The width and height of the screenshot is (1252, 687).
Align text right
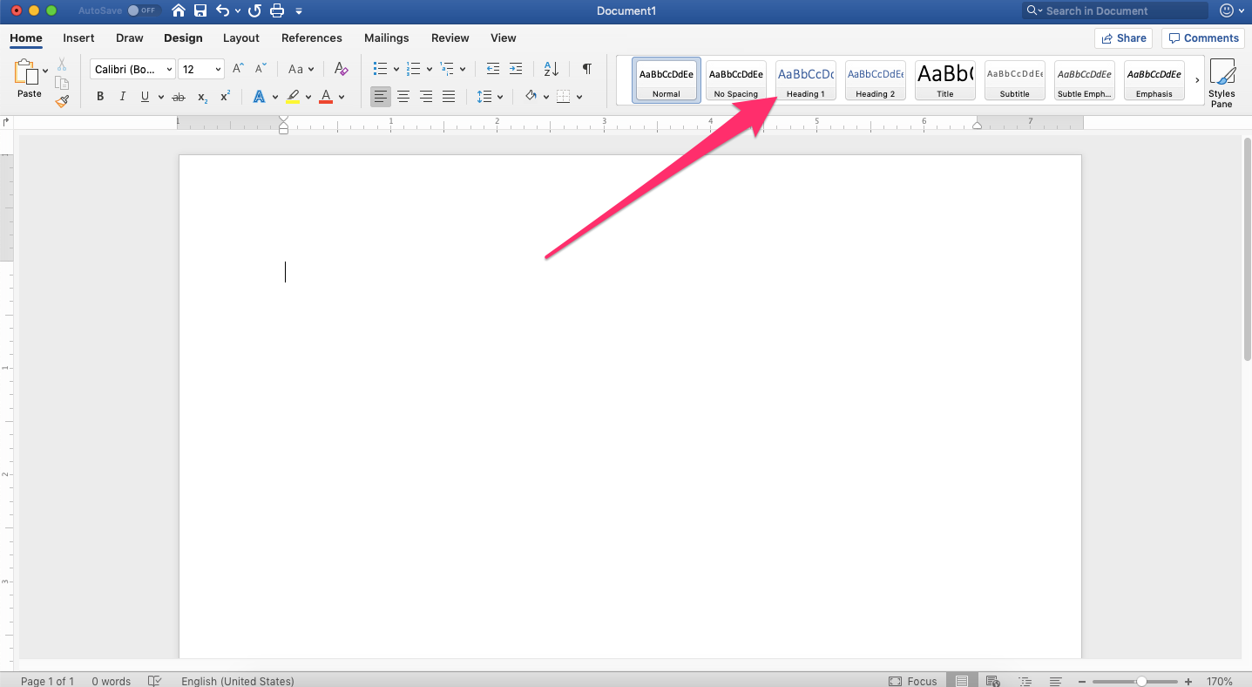pyautogui.click(x=426, y=97)
